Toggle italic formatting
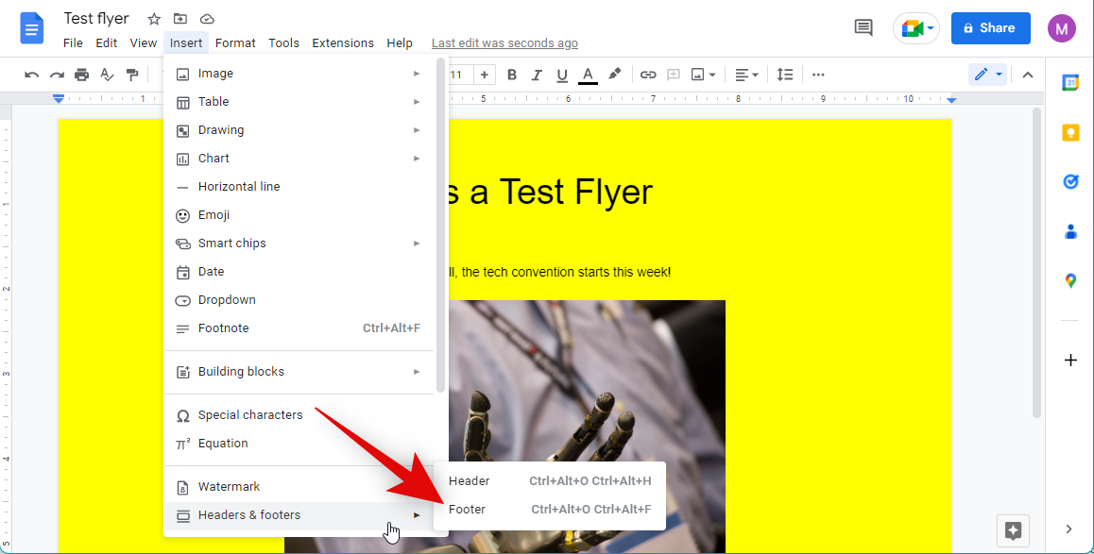Screen dimensions: 1094x554 coord(537,75)
